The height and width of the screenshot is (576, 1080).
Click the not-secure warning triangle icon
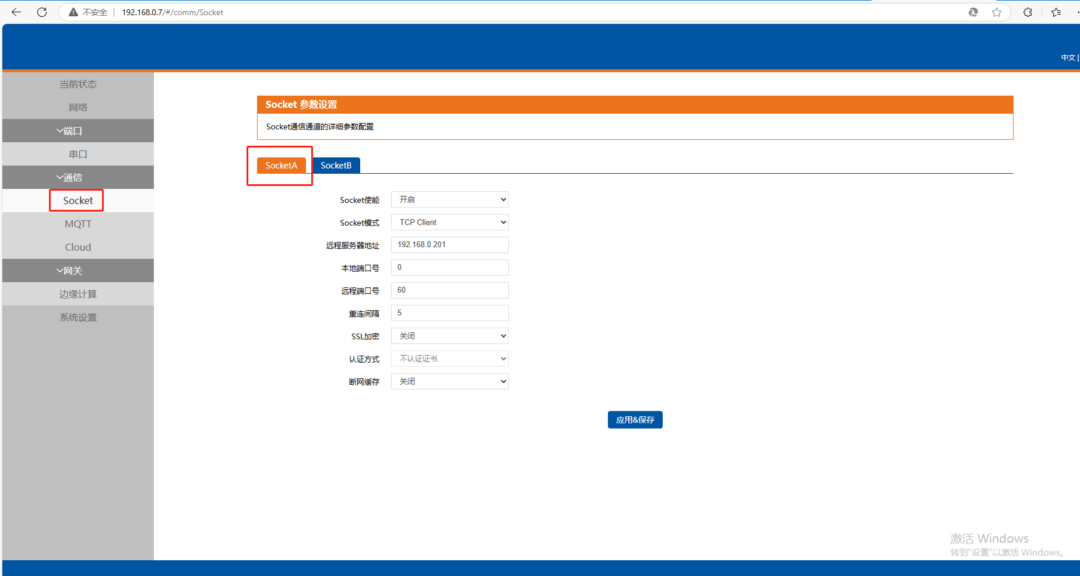point(73,12)
